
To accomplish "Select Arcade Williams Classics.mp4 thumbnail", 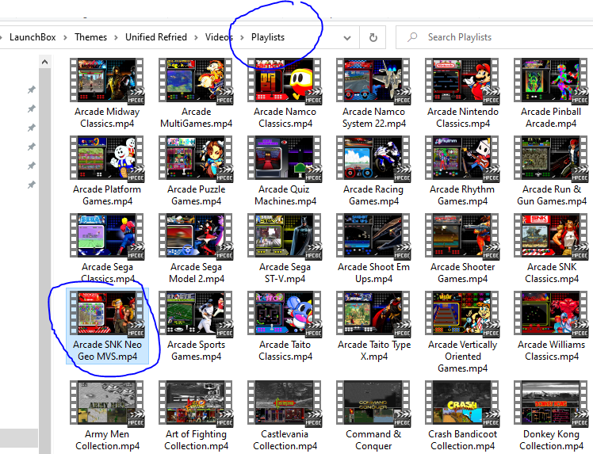I will click(551, 313).
